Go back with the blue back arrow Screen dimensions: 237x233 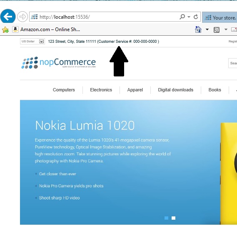pos(8,16)
